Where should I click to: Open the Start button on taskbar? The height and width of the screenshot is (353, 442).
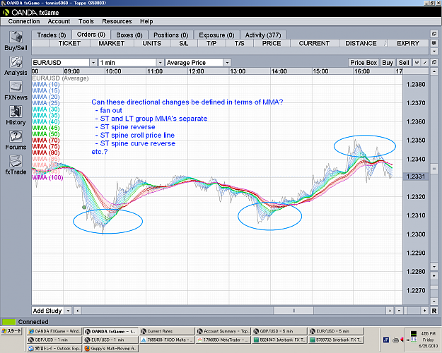pos(12,331)
